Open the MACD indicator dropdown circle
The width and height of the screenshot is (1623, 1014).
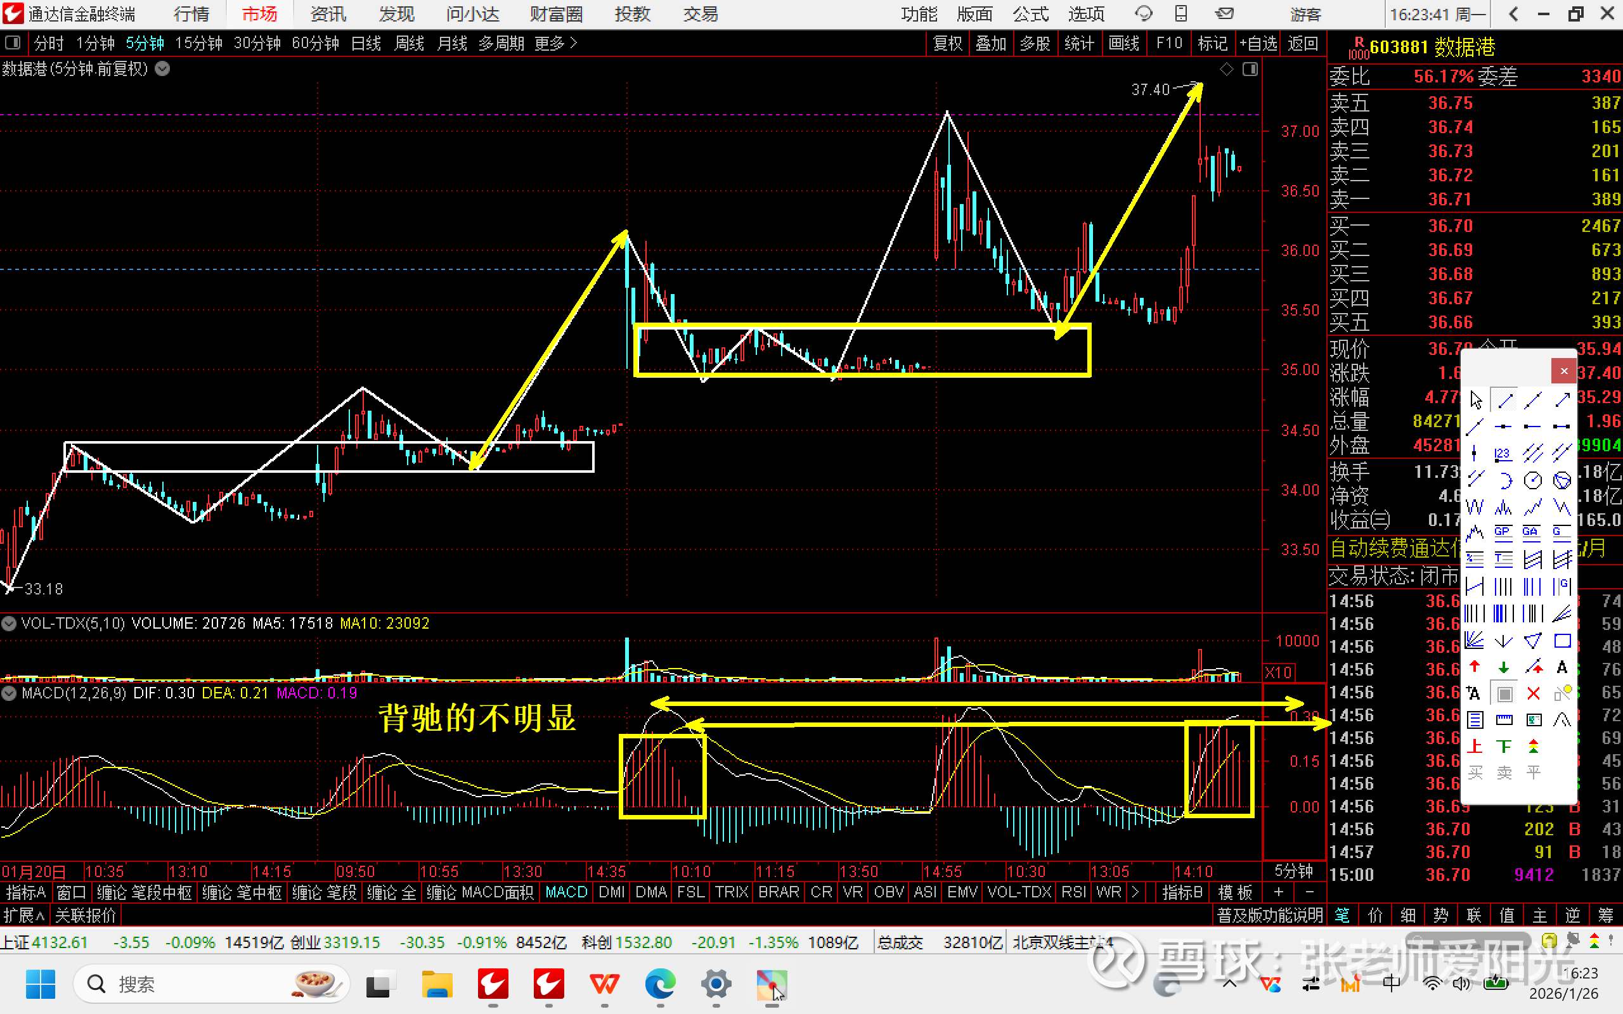click(x=9, y=693)
